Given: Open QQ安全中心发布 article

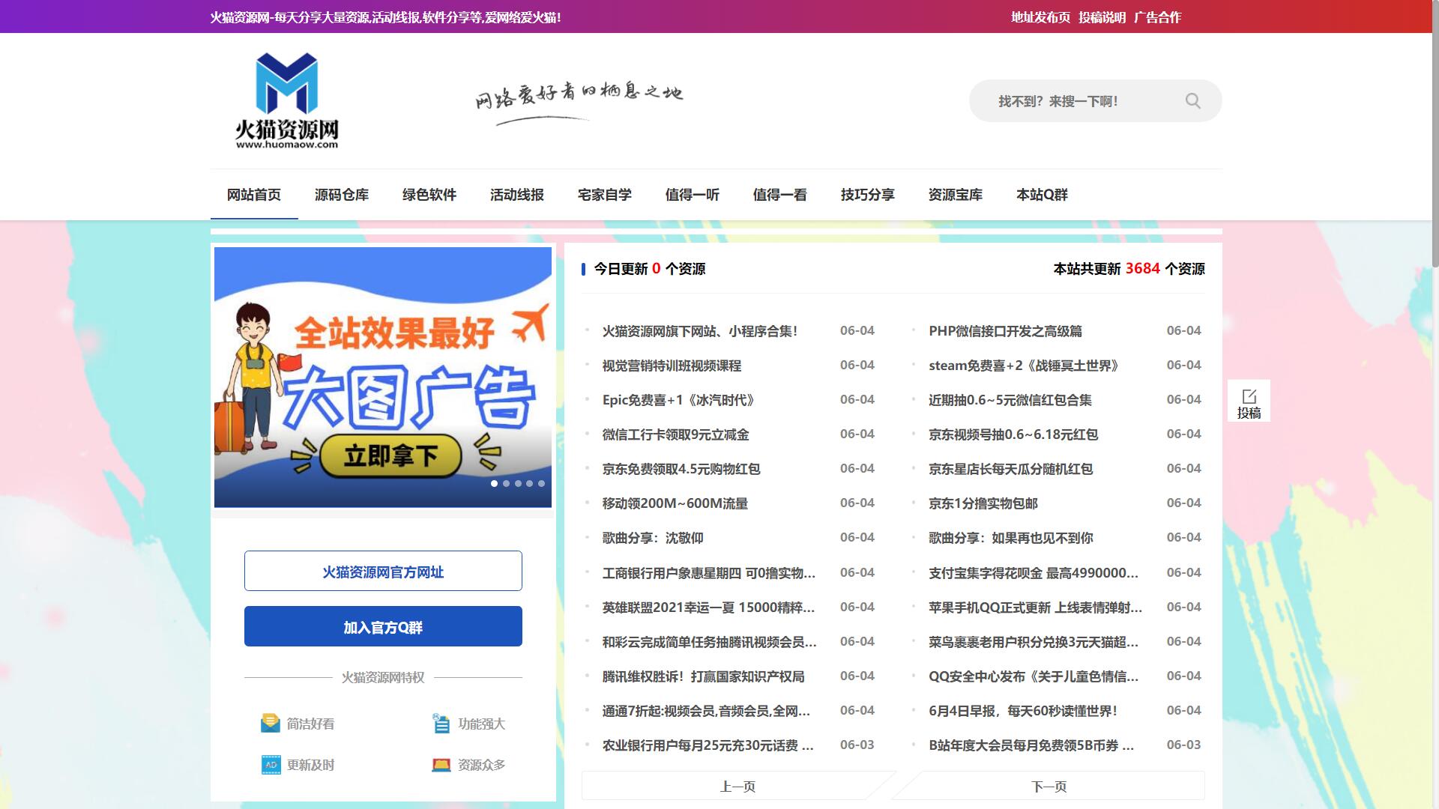Looking at the screenshot, I should click(x=1034, y=676).
